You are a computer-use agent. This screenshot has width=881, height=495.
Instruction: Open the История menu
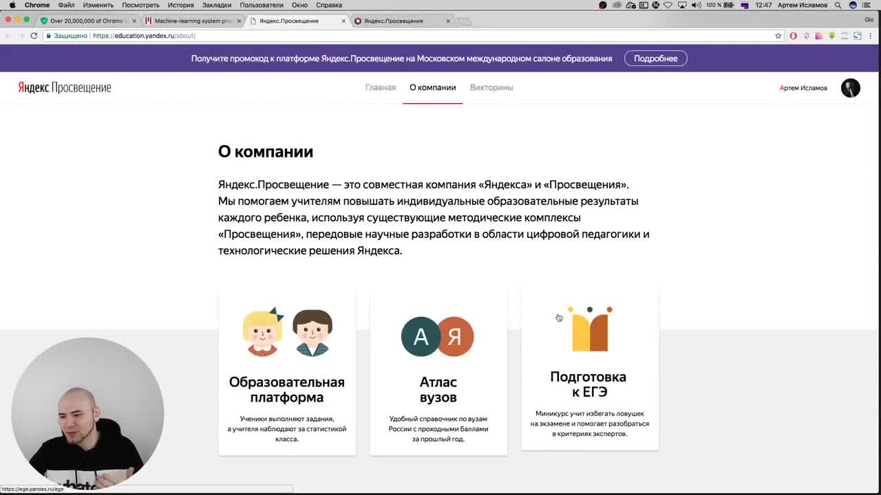[181, 5]
